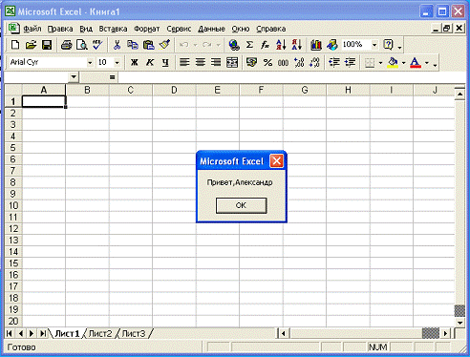Sort ascending with the A-Z icon
The width and height of the screenshot is (470, 357).
pyautogui.click(x=281, y=45)
